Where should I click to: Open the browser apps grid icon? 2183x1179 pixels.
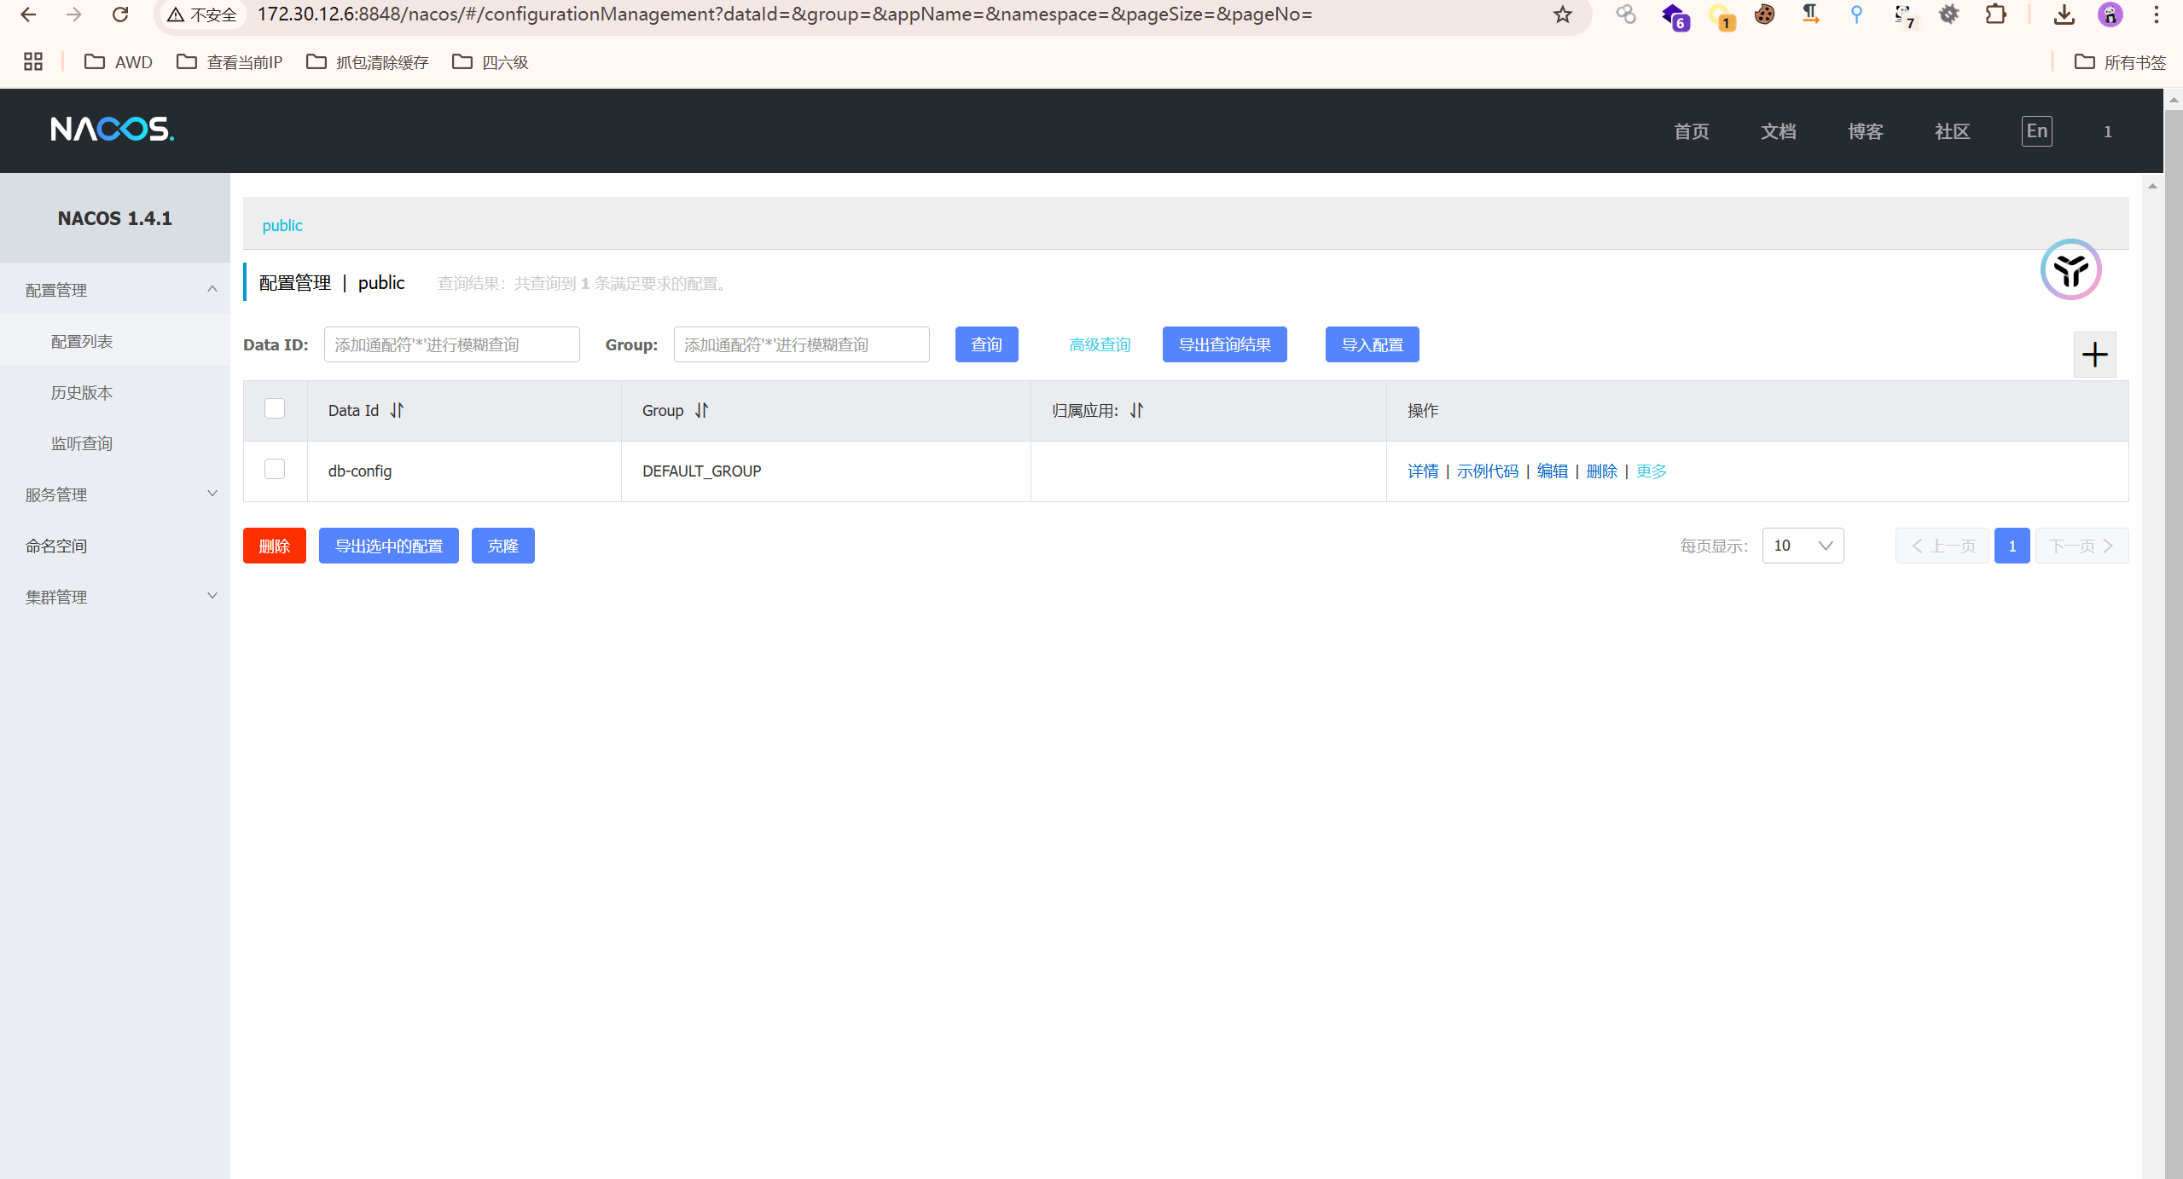click(x=33, y=61)
